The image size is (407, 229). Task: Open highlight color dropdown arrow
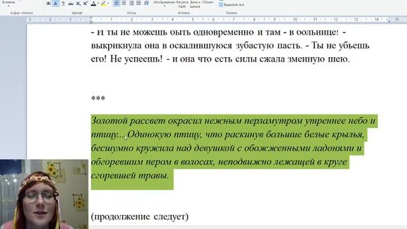pos(108,3)
